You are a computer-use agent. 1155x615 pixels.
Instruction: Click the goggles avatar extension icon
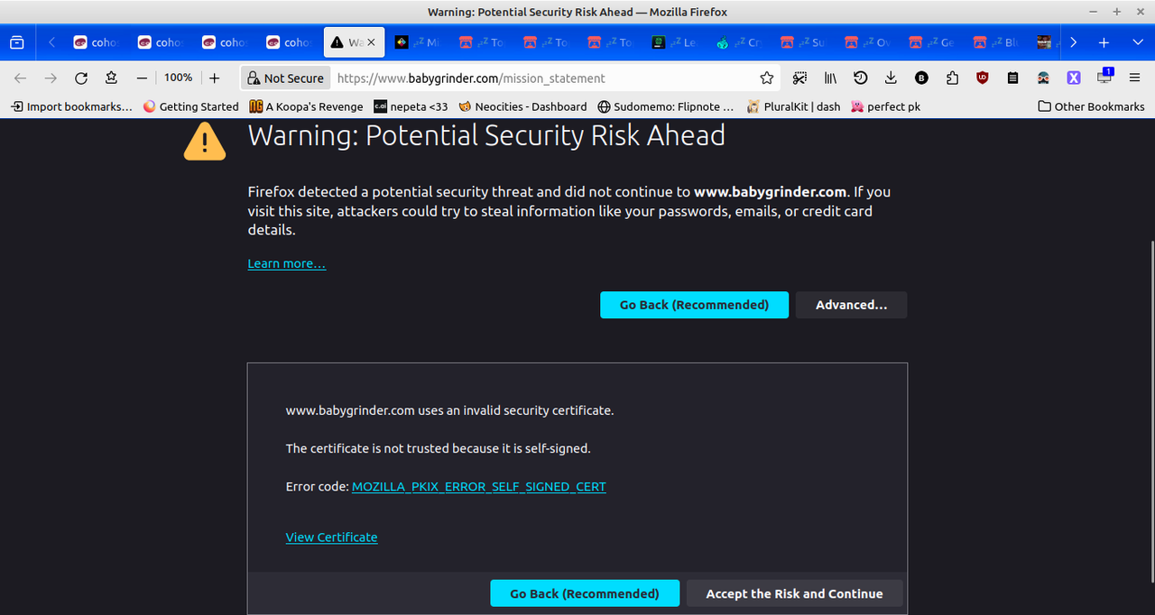point(1043,78)
